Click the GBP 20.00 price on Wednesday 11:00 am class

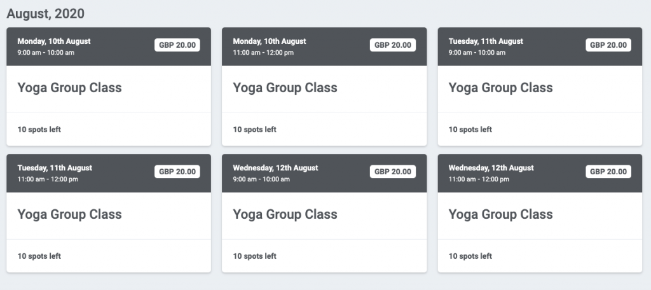click(x=608, y=172)
